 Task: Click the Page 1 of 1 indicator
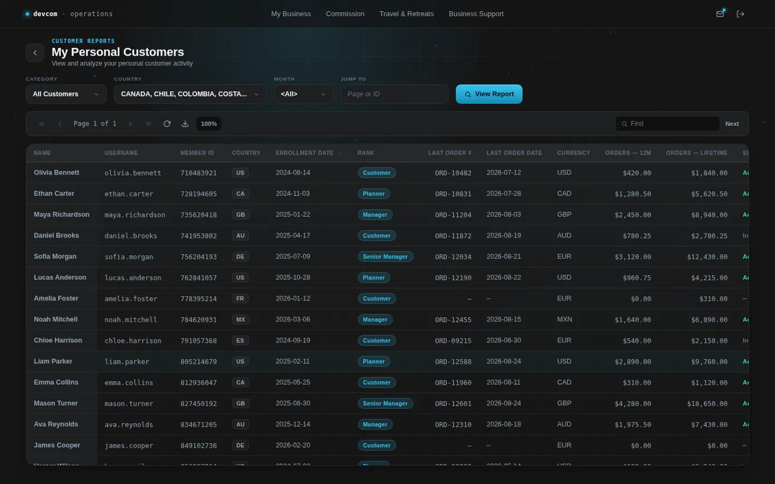[95, 124]
